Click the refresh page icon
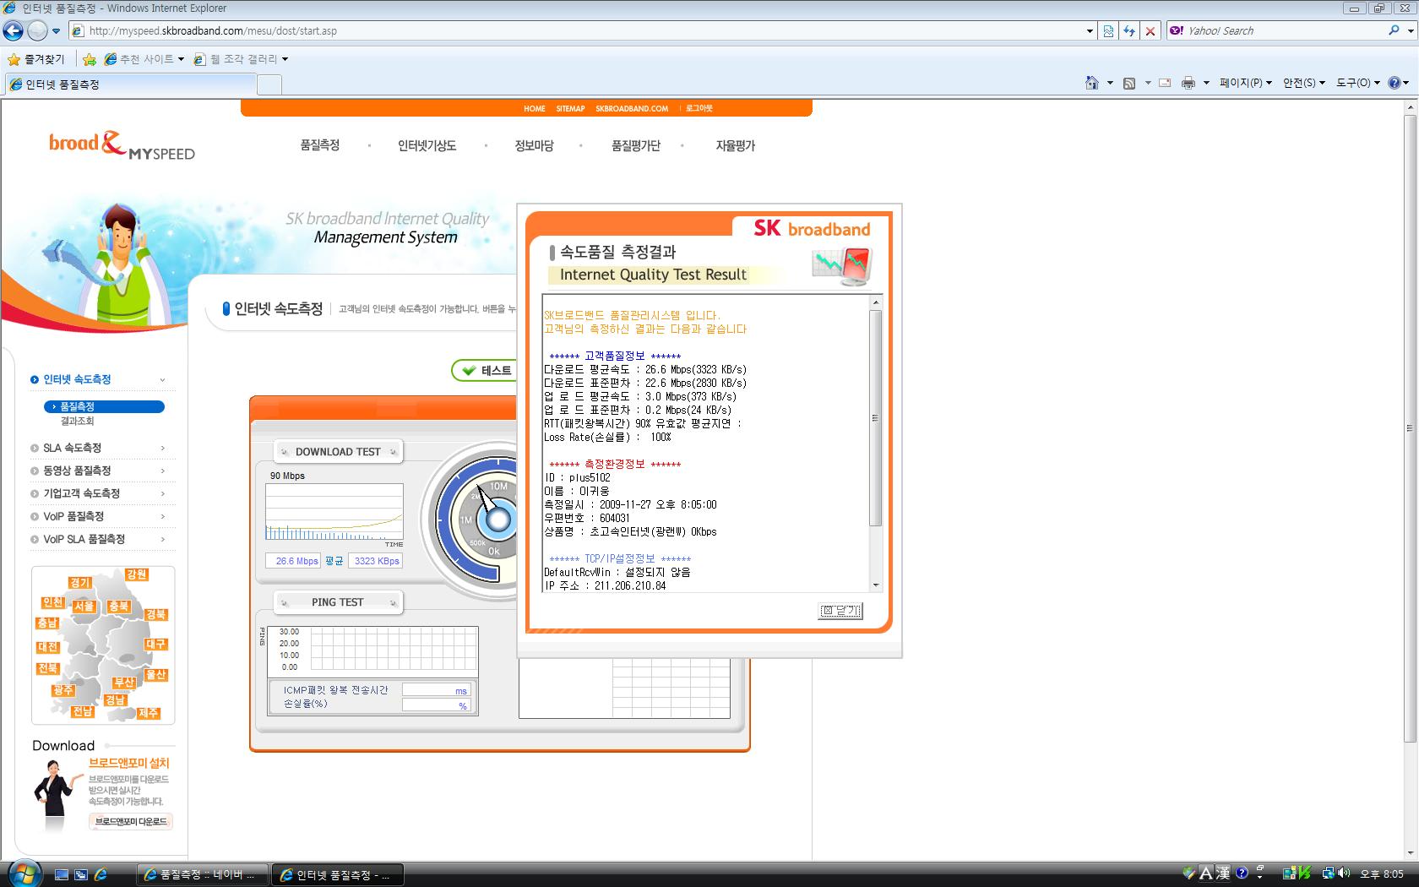The height and width of the screenshot is (887, 1419). 1129,30
